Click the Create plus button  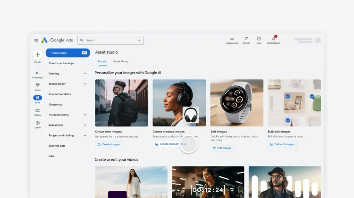coord(38,55)
